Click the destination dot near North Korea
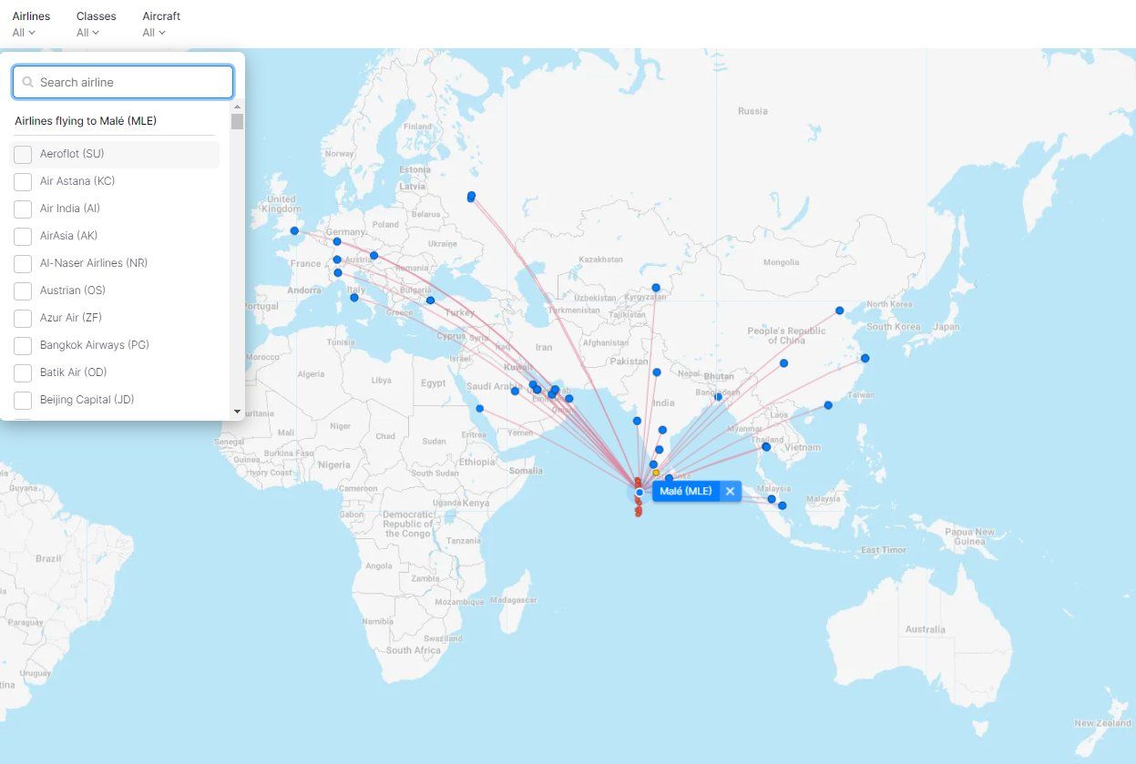1136x764 pixels. tap(840, 311)
